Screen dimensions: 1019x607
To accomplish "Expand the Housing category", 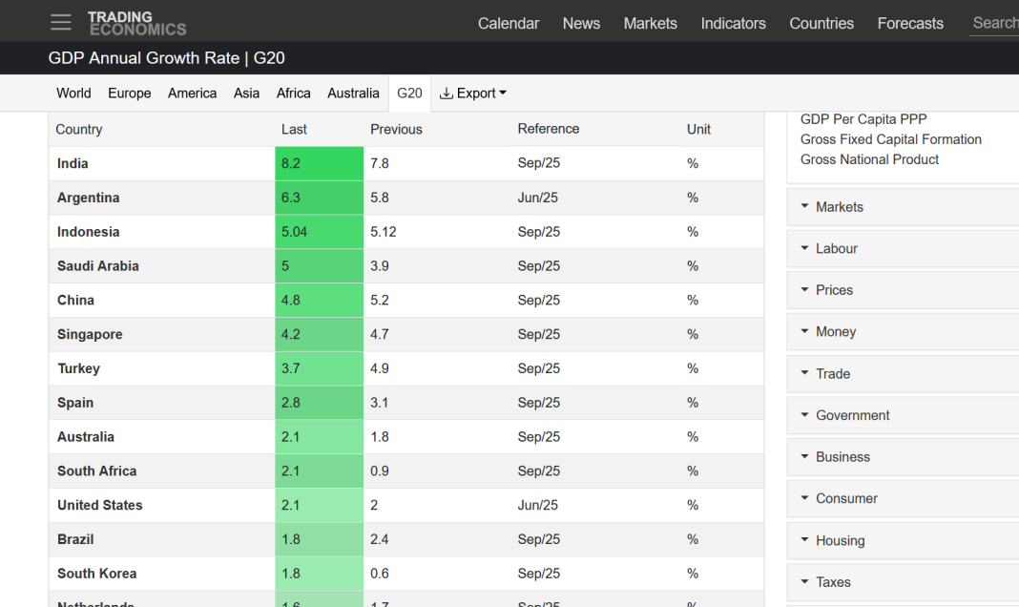I will [840, 541].
